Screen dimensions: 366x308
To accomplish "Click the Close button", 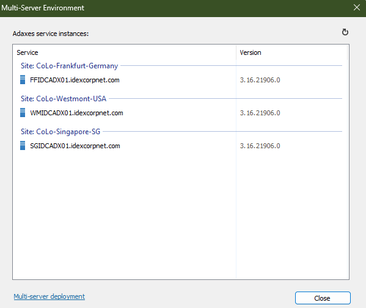I will tap(323, 298).
